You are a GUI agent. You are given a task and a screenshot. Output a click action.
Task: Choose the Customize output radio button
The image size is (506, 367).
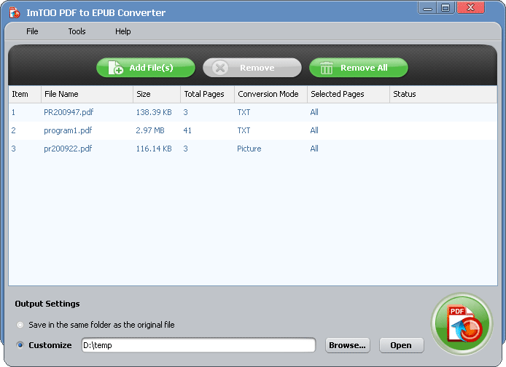[20, 345]
